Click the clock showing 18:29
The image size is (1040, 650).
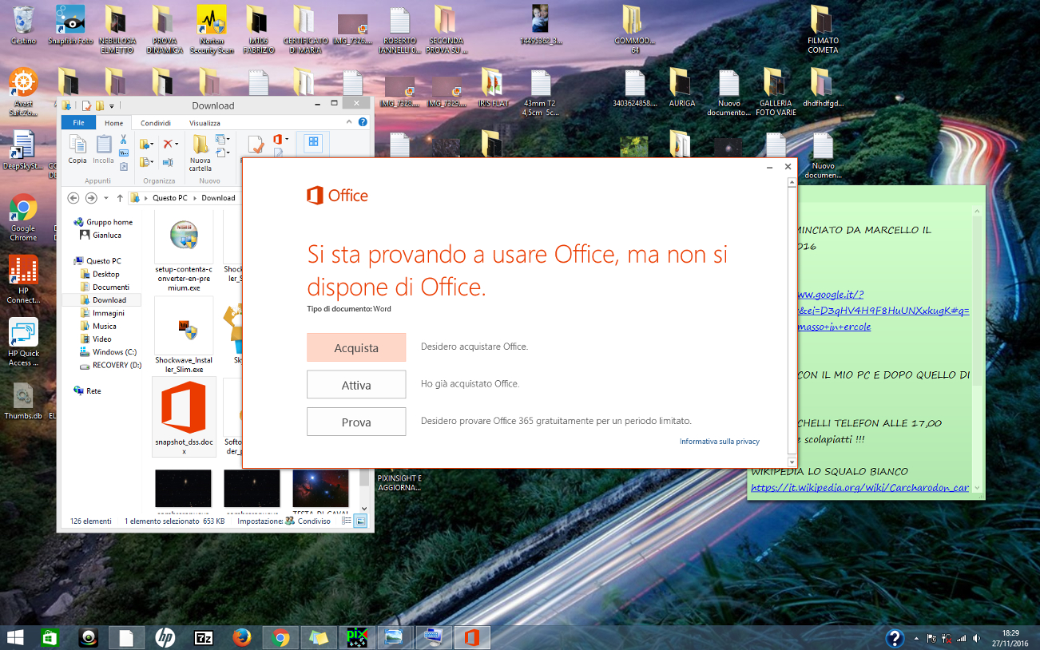click(1010, 632)
